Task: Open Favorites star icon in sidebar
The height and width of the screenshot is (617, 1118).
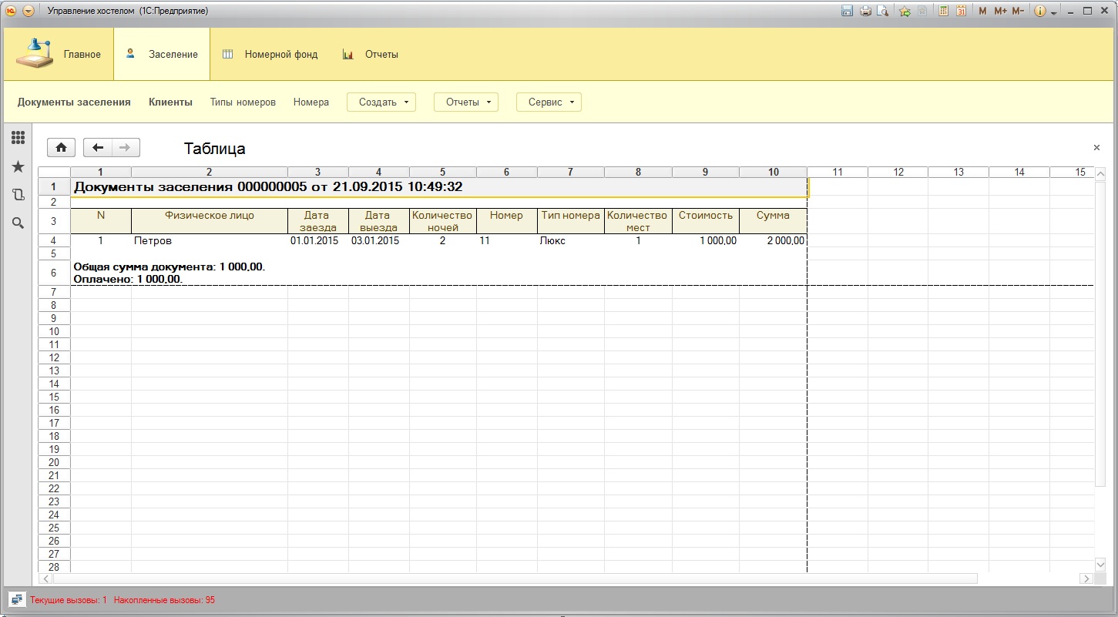Action: coord(18,166)
